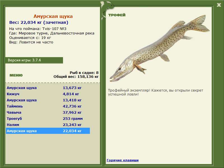
Task: Click the Рыб в садке counter
Action: coord(84,73)
